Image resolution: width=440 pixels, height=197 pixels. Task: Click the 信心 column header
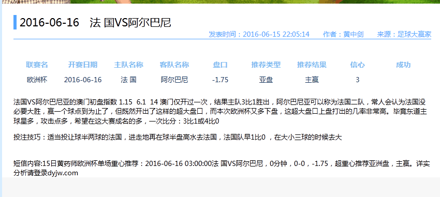click(358, 65)
